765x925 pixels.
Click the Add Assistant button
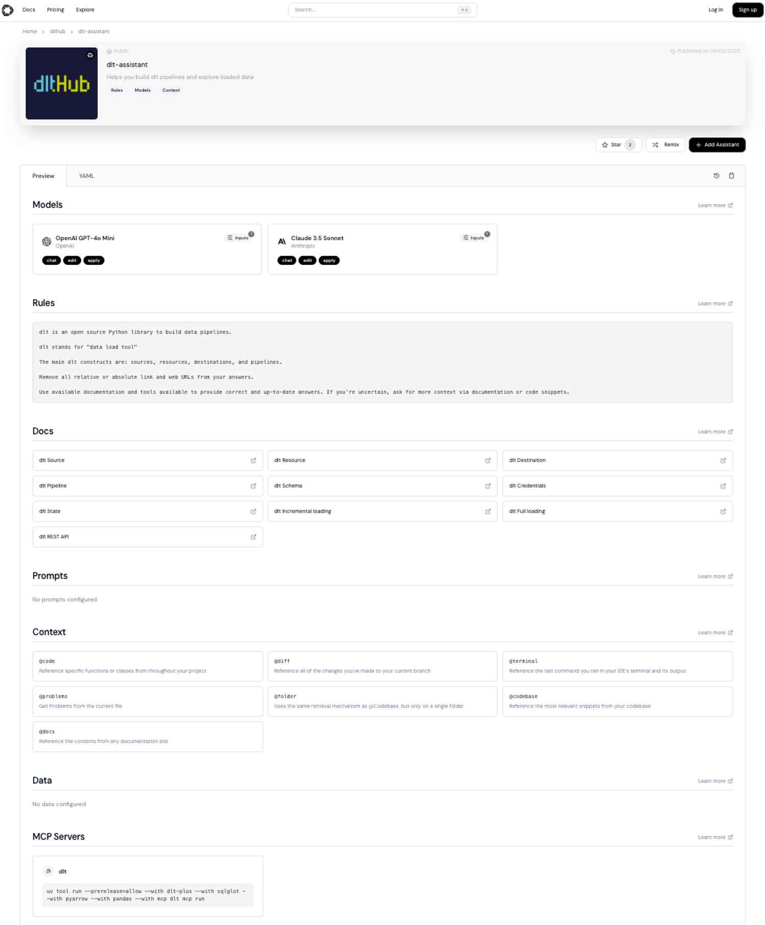point(717,145)
